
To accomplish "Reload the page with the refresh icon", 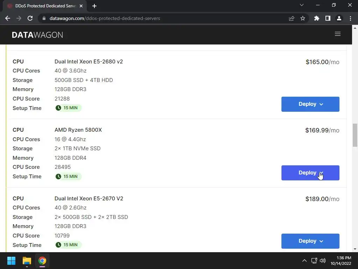I will (x=30, y=18).
